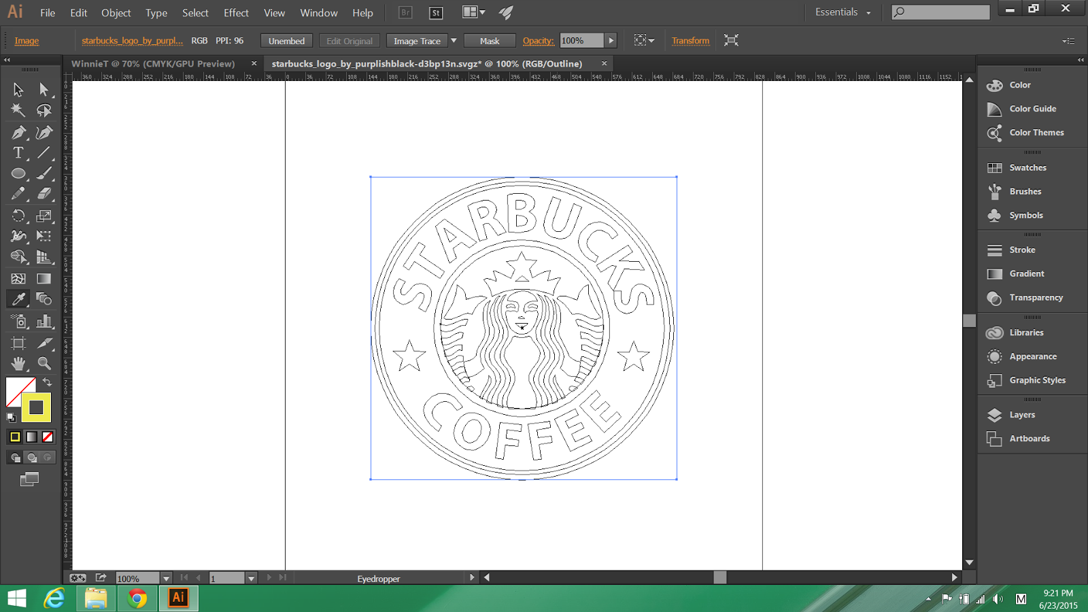Click the vertical scrollbar thumb

(x=970, y=320)
